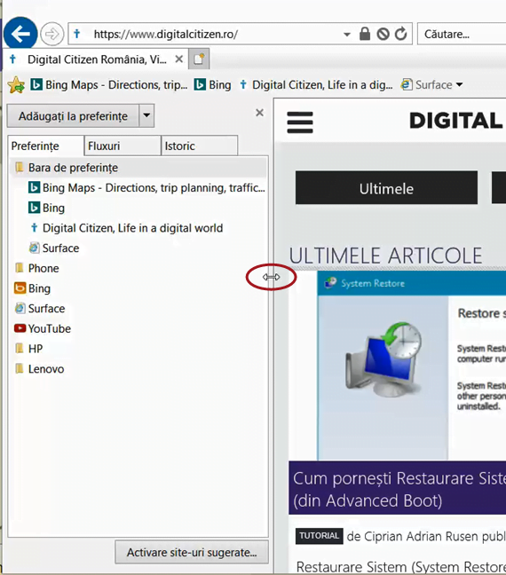This screenshot has width=506, height=575.
Task: Switch to the Preferințe tab
Action: (46, 146)
